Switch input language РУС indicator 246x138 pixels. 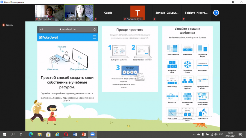coord(221,134)
